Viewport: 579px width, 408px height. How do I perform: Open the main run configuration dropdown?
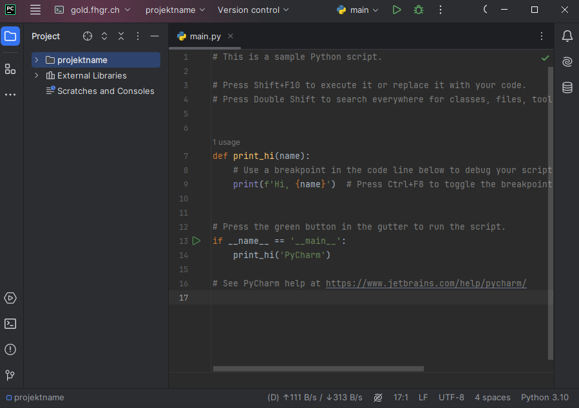(358, 10)
